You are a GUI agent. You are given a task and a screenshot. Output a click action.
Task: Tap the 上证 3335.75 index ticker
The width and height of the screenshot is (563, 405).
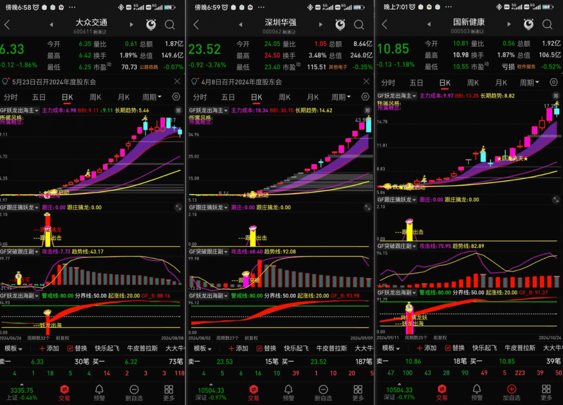pos(19,392)
